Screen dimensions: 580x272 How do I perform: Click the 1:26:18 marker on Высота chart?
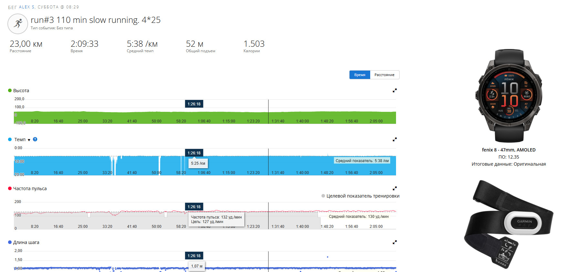pyautogui.click(x=194, y=104)
